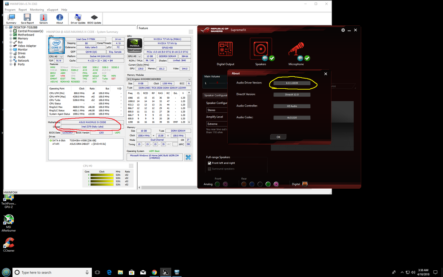Open the TechPowerUp GPU-Z desktop shortcut
Image resolution: width=443 pixels, height=277 pixels.
pyautogui.click(x=8, y=201)
